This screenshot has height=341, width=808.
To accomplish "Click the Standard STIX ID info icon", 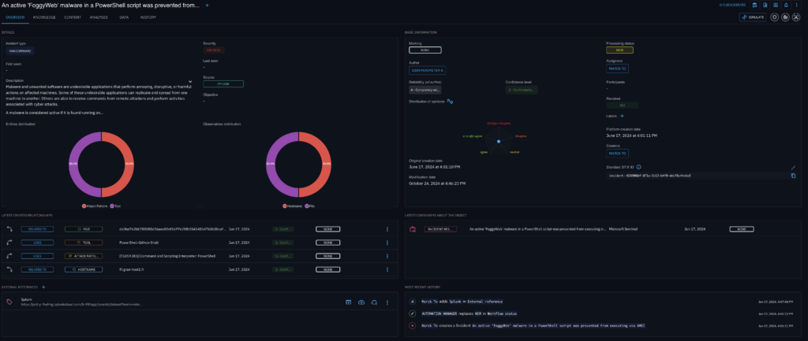I will (638, 167).
